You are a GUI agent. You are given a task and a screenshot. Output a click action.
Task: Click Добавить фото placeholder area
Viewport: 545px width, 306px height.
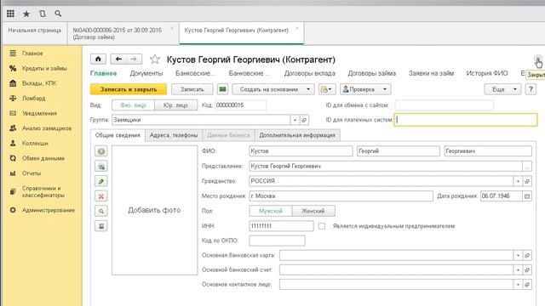(154, 210)
